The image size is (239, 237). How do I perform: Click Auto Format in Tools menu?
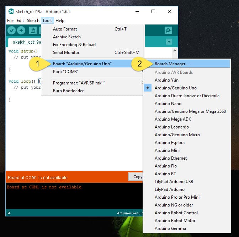pyautogui.click(x=65, y=29)
